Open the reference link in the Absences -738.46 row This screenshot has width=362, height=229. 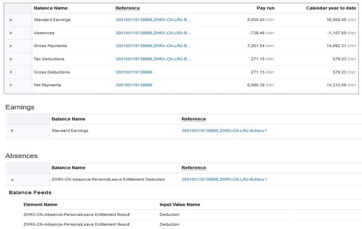tap(153, 33)
